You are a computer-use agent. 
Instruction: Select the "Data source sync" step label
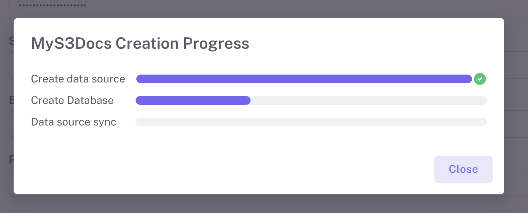pyautogui.click(x=74, y=122)
